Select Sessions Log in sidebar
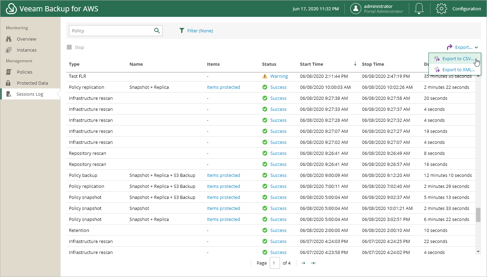The width and height of the screenshot is (487, 277). coord(30,94)
